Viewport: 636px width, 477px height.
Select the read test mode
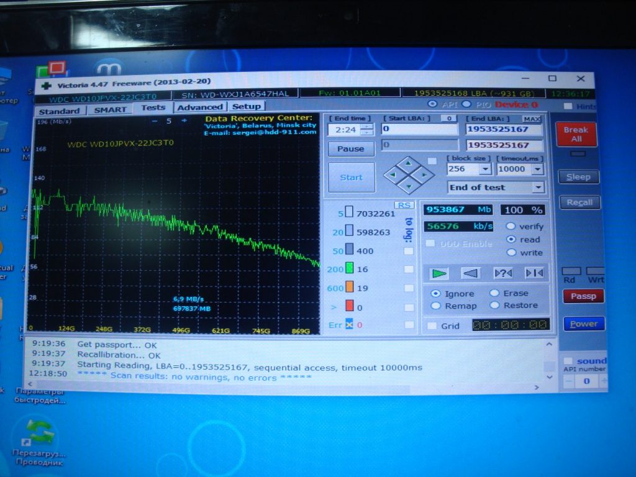[x=511, y=239]
